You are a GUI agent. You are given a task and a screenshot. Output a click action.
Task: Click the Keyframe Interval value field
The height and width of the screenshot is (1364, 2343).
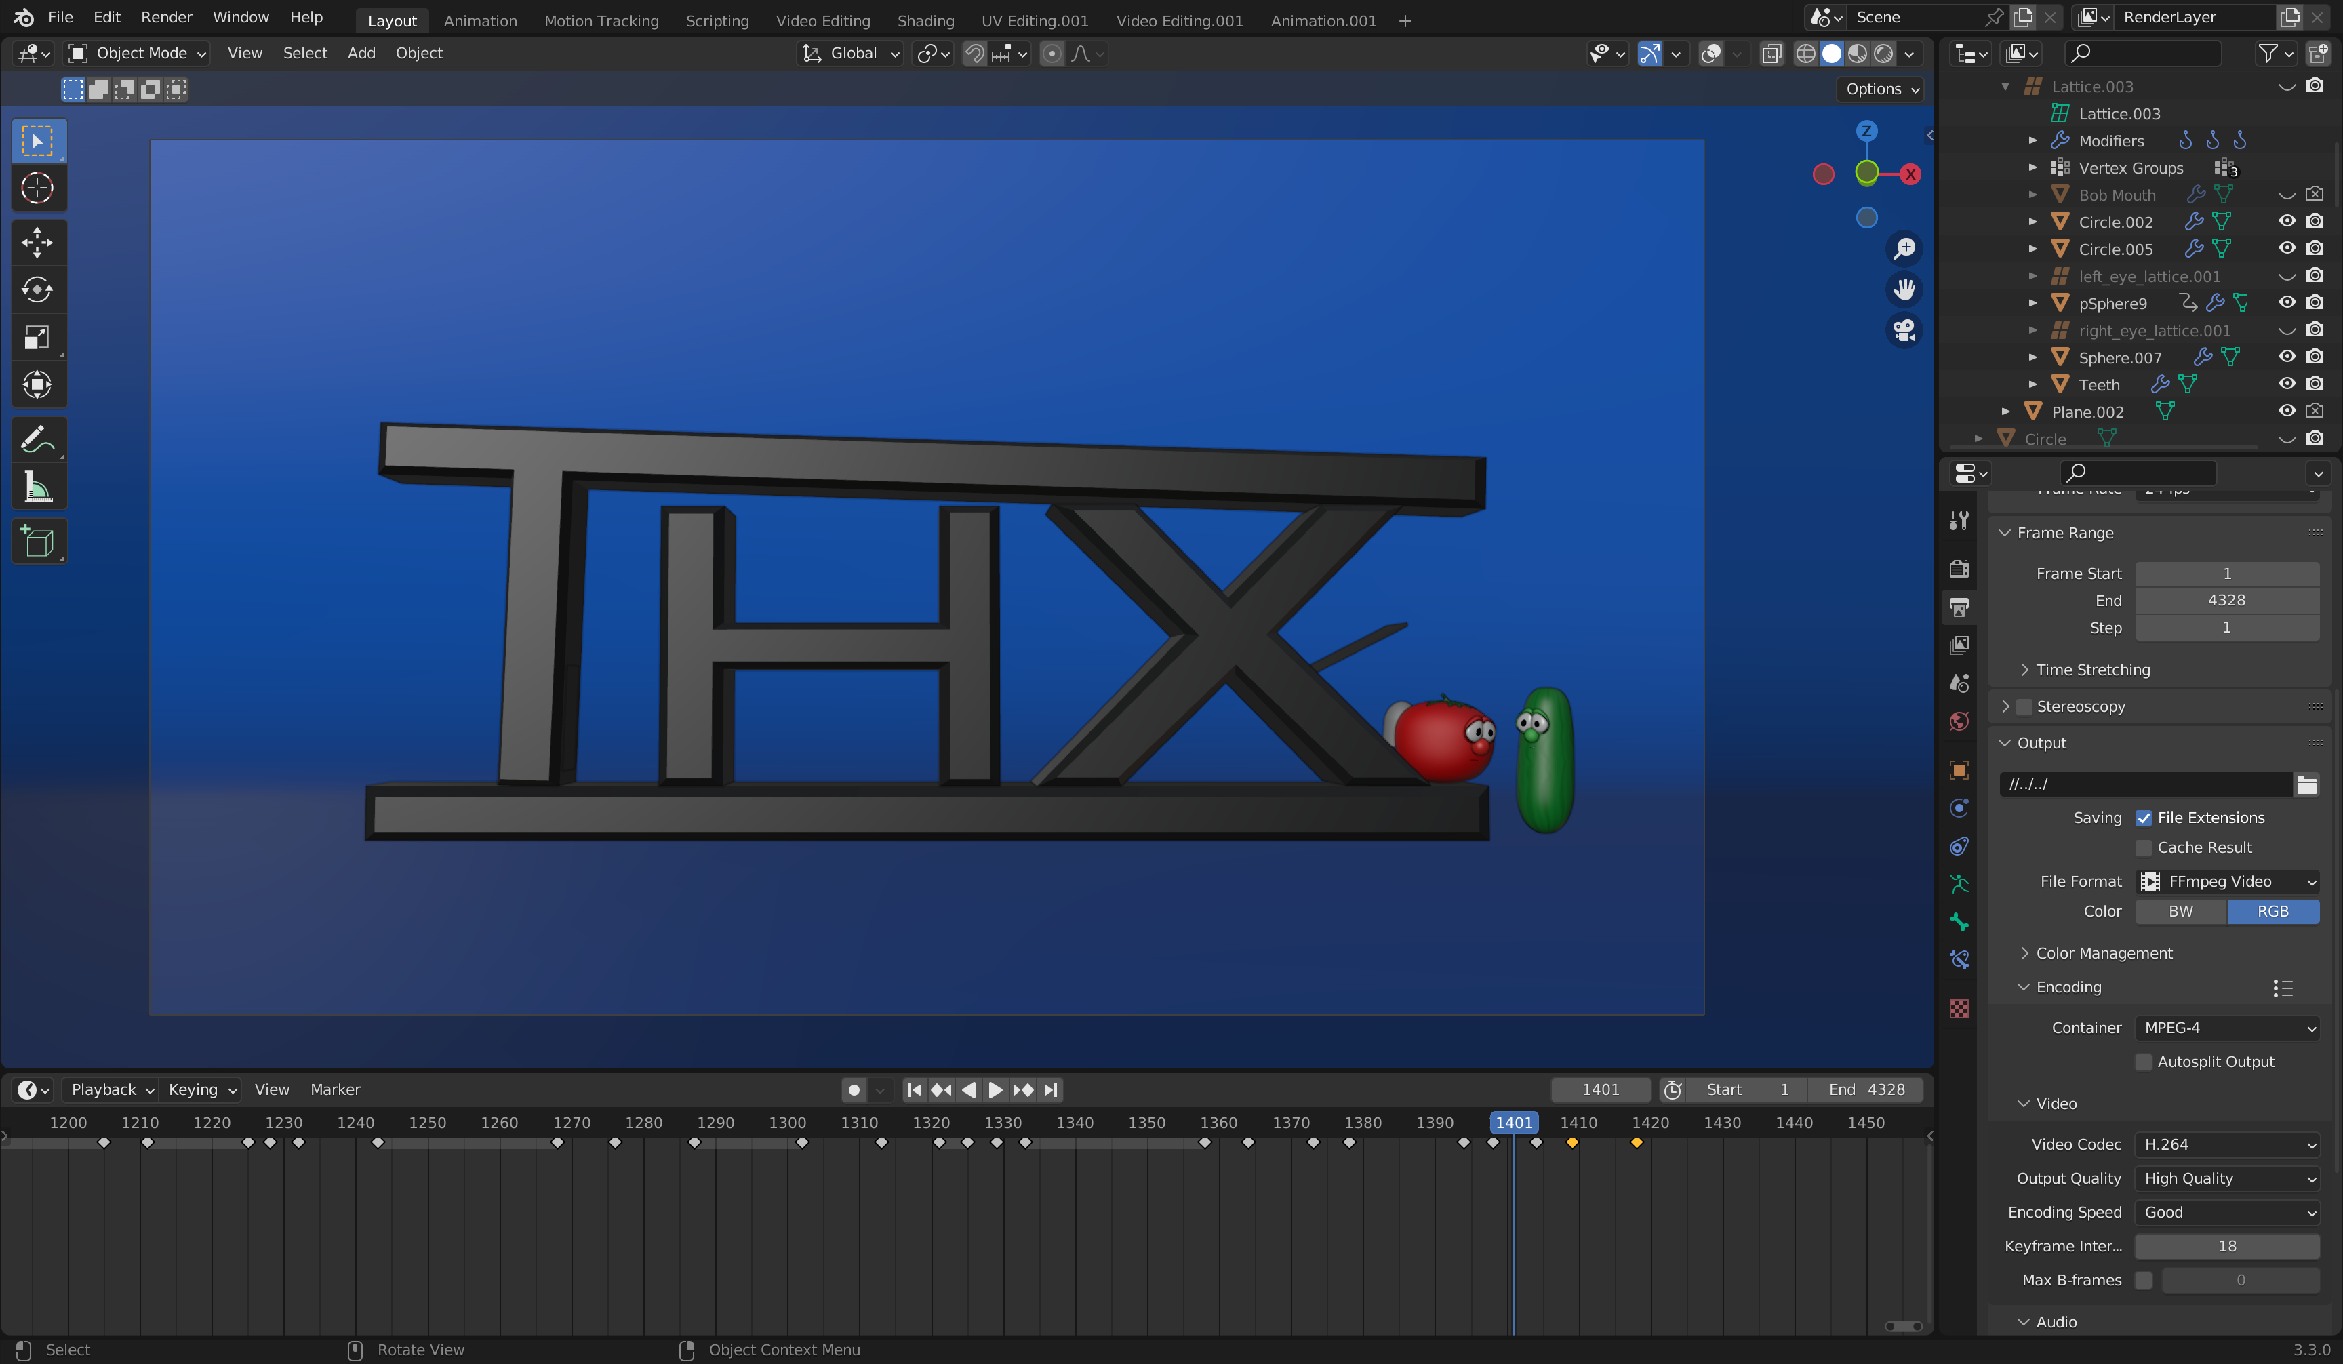tap(2226, 1246)
